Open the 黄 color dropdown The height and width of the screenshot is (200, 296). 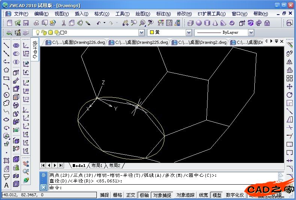pos(189,33)
